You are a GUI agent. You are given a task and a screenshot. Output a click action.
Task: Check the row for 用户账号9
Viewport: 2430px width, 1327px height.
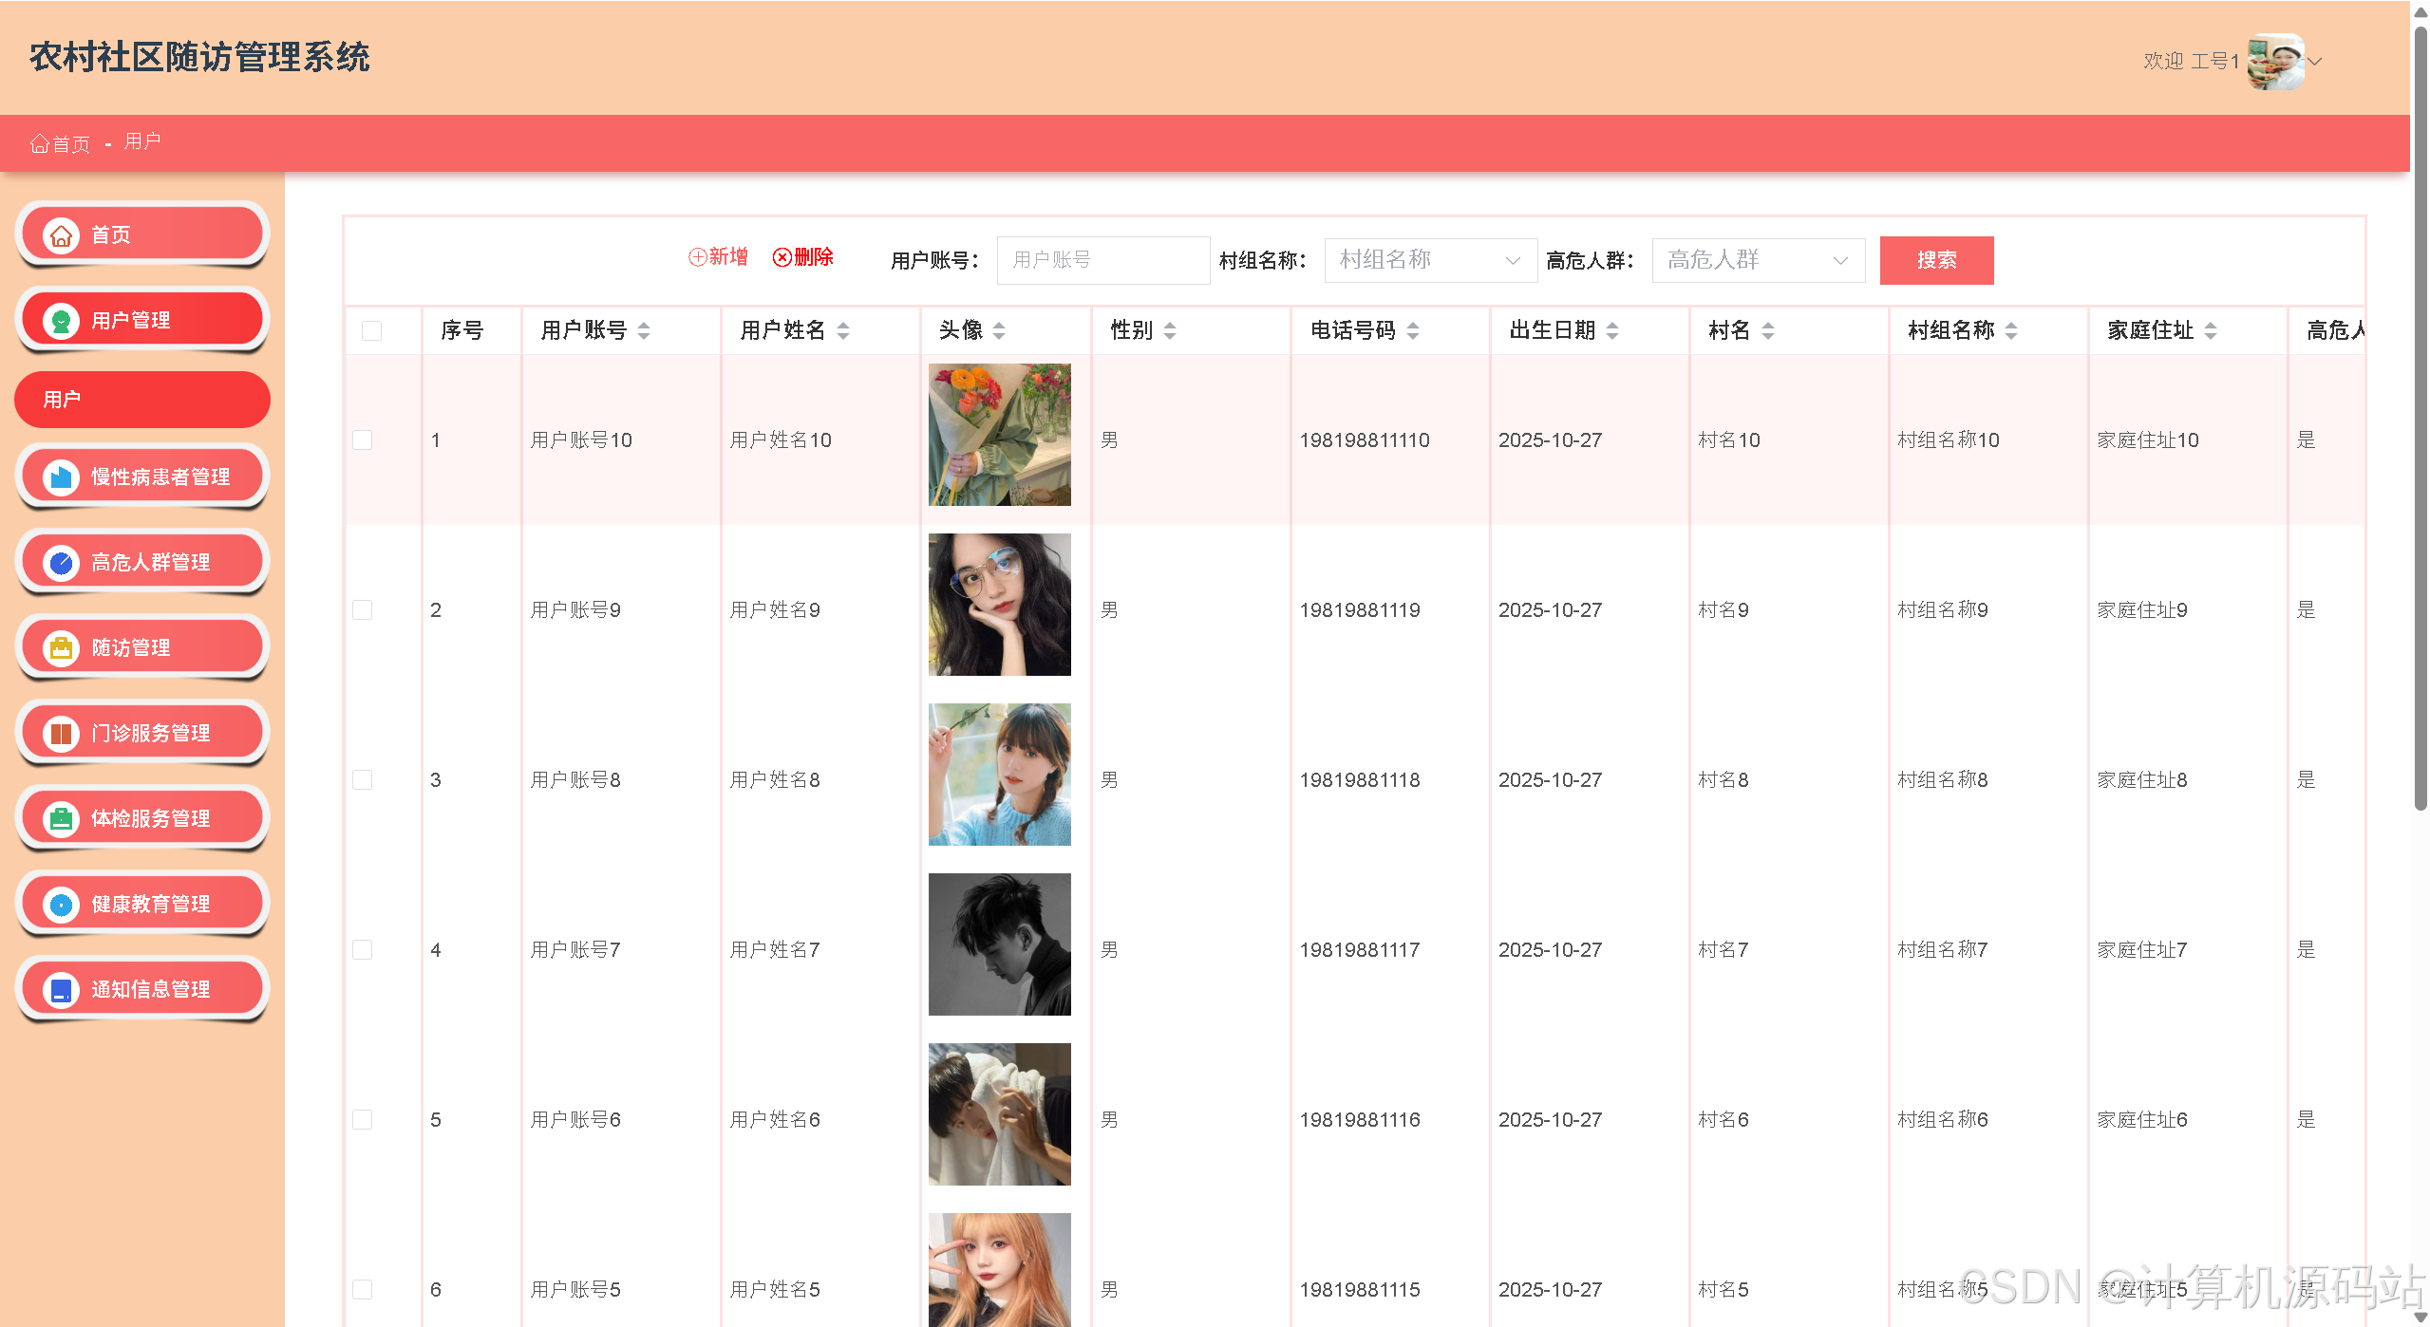pos(362,609)
